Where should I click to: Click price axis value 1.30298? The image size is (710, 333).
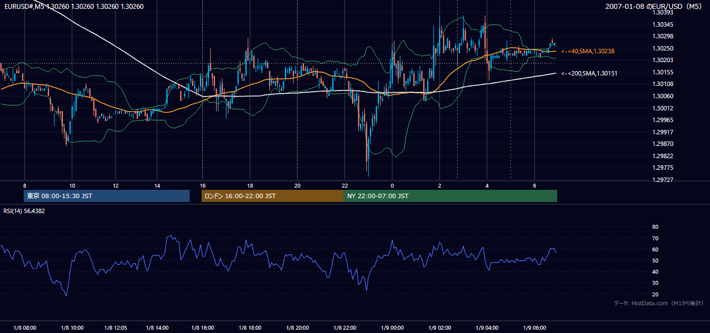click(x=662, y=37)
